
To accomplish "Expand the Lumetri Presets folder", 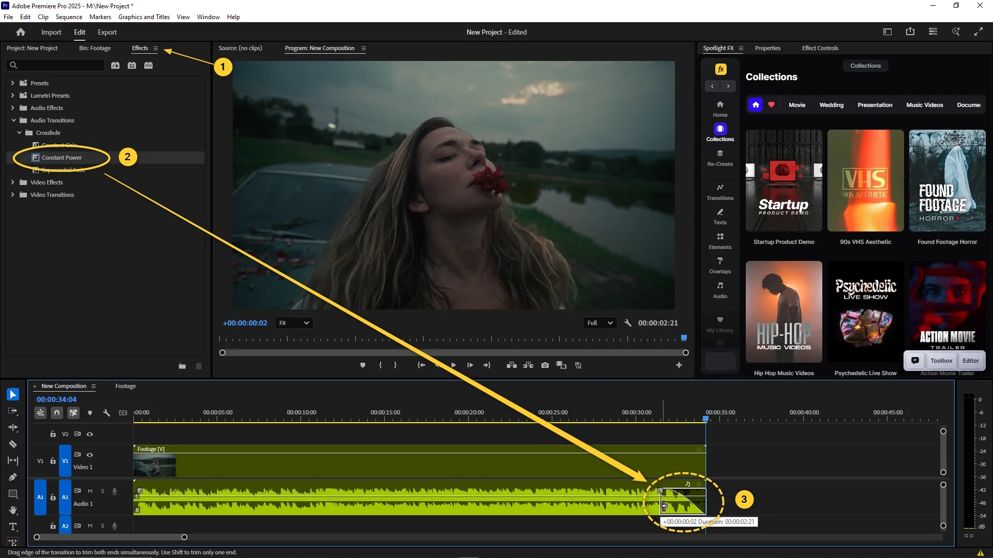I will click(12, 96).
